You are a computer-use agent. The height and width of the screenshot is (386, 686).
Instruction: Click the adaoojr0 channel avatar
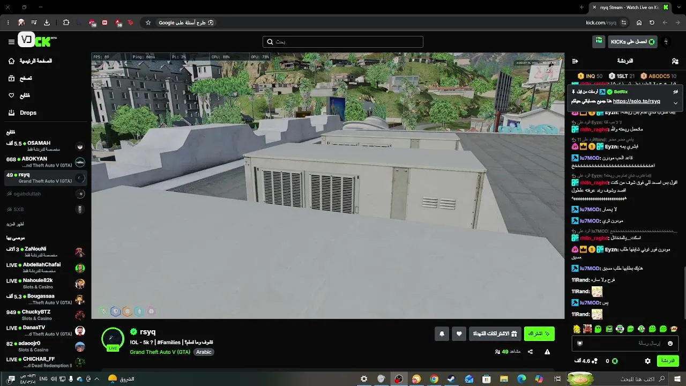pyautogui.click(x=80, y=346)
